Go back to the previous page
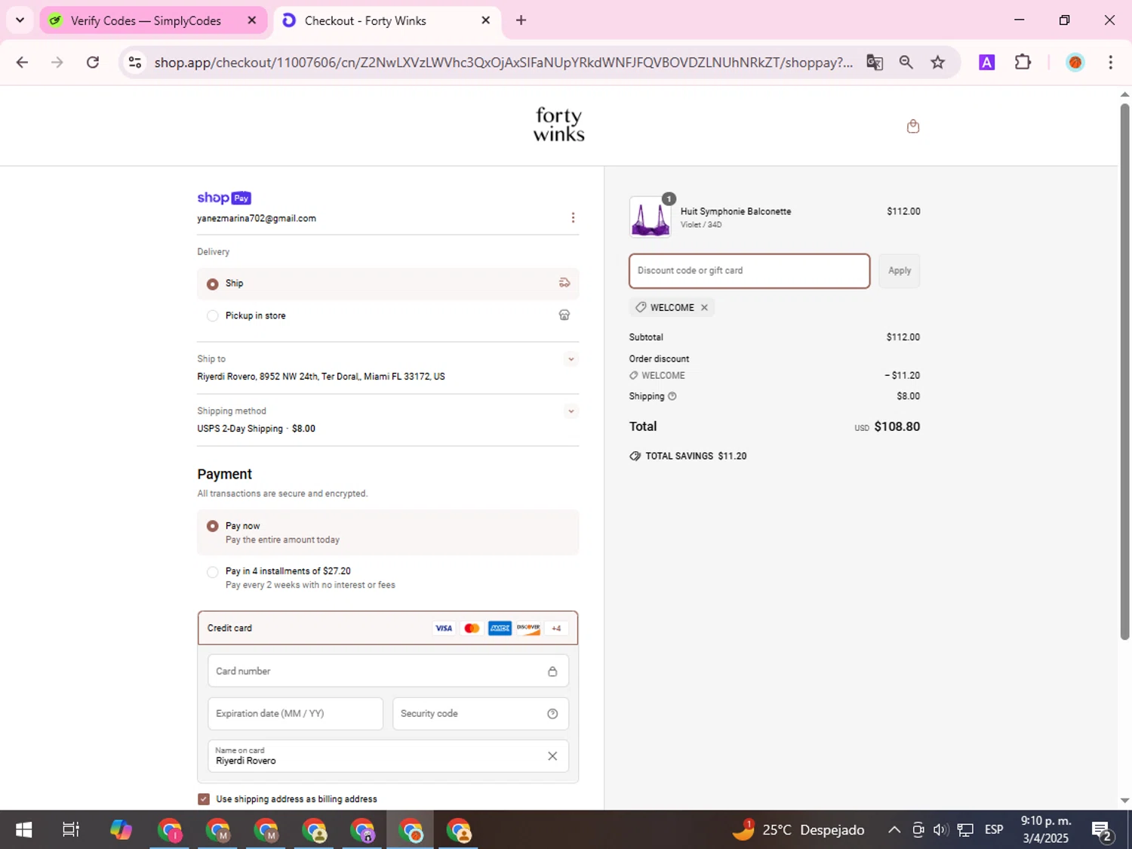1132x849 pixels. point(22,63)
